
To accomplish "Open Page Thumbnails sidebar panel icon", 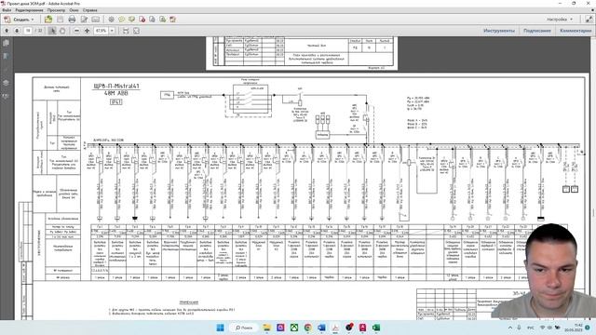I will pos(7,43).
